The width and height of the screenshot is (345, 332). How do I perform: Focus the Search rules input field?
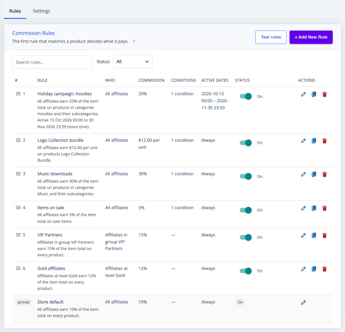pos(52,62)
